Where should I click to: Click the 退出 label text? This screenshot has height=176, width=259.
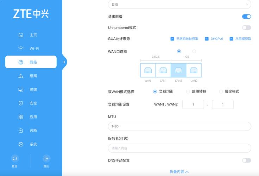[x=46, y=166]
